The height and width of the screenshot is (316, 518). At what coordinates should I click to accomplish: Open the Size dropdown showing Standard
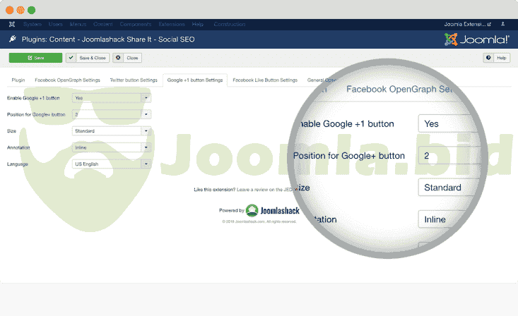click(x=111, y=130)
